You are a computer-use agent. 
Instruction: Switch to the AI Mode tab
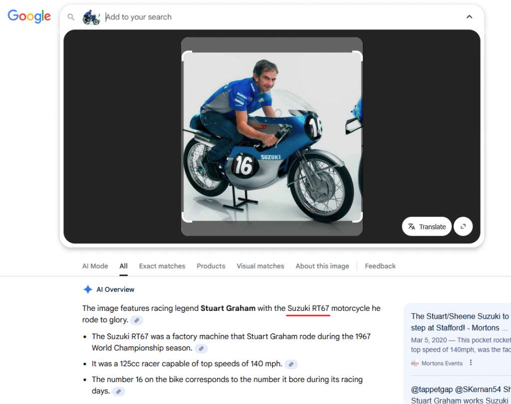pyautogui.click(x=95, y=266)
